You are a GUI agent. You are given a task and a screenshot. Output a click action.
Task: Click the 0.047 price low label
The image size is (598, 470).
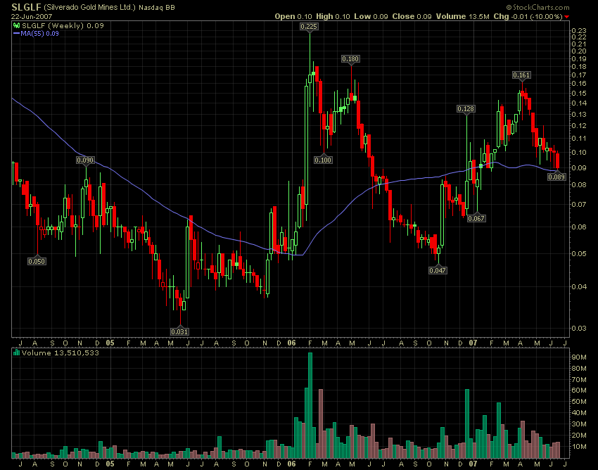click(x=438, y=270)
